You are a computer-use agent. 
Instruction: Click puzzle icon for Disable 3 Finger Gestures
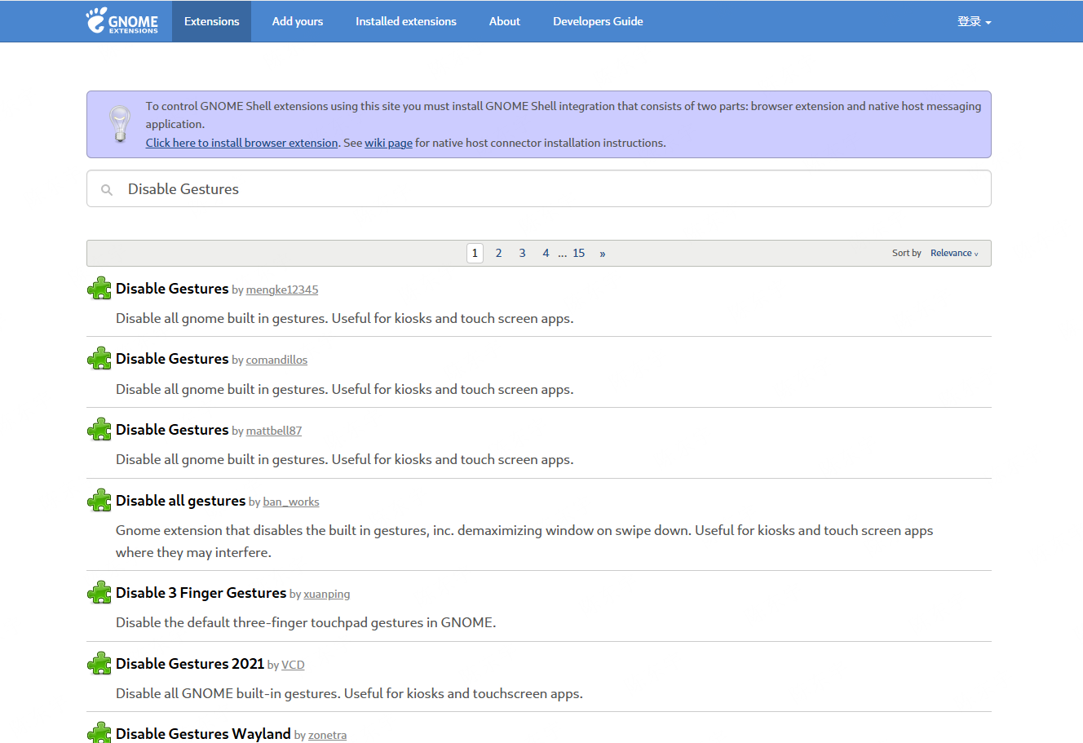click(99, 593)
